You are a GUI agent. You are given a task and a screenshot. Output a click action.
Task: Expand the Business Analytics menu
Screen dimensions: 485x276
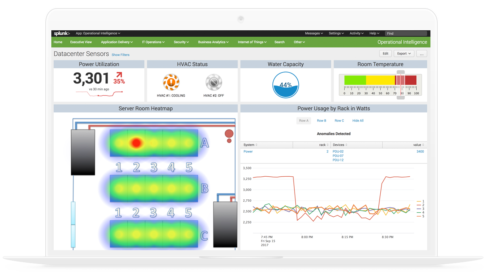pos(213,42)
